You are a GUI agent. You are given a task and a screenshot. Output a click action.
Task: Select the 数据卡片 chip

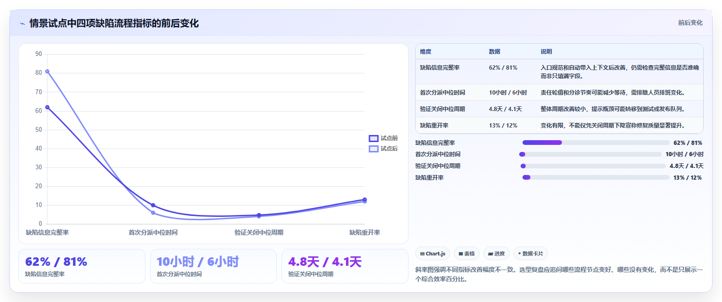(x=530, y=254)
